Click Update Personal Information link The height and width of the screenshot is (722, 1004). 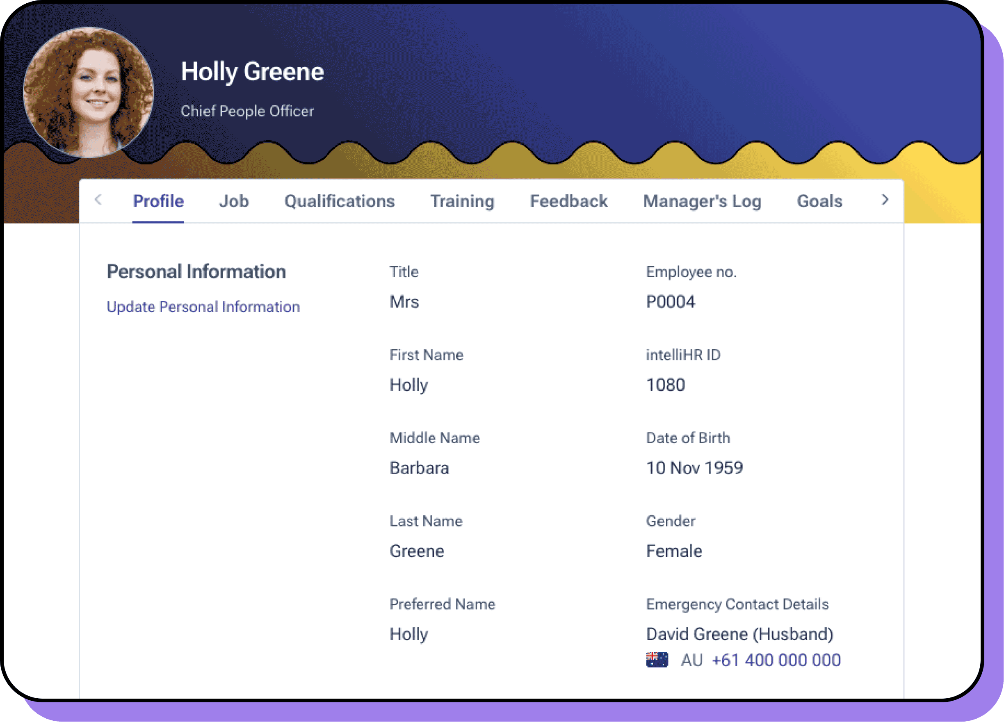click(203, 307)
